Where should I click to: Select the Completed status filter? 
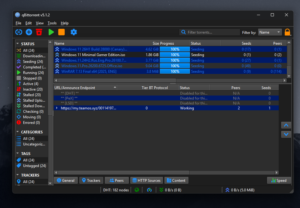pos(32,67)
